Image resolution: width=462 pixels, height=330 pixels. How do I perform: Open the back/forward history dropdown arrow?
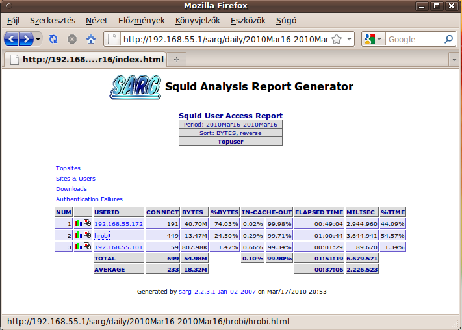click(x=38, y=39)
